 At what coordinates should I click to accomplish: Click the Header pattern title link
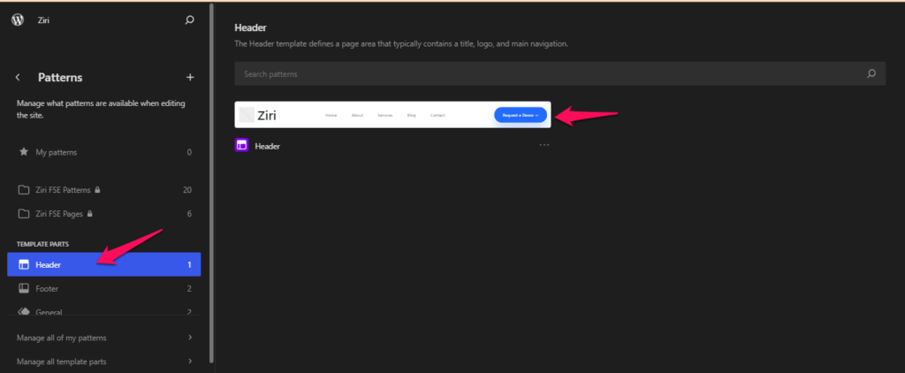coord(267,146)
